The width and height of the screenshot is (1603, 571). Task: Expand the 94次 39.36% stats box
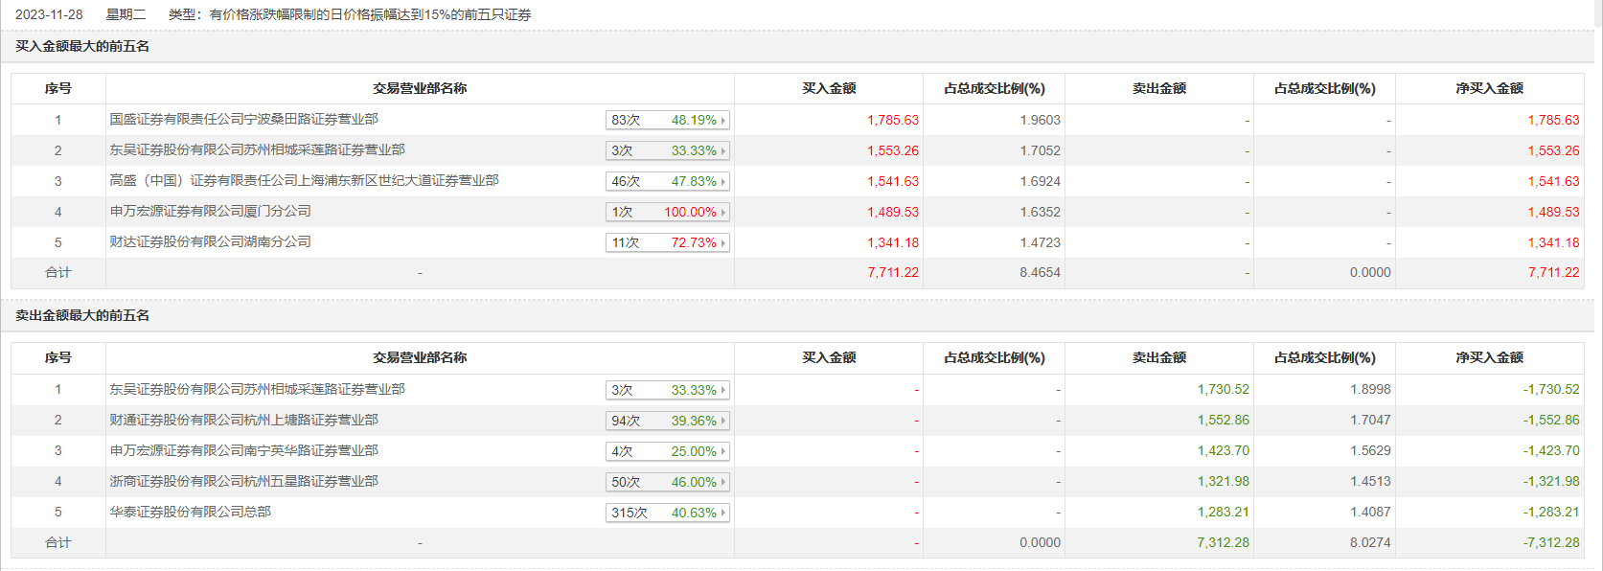668,421
